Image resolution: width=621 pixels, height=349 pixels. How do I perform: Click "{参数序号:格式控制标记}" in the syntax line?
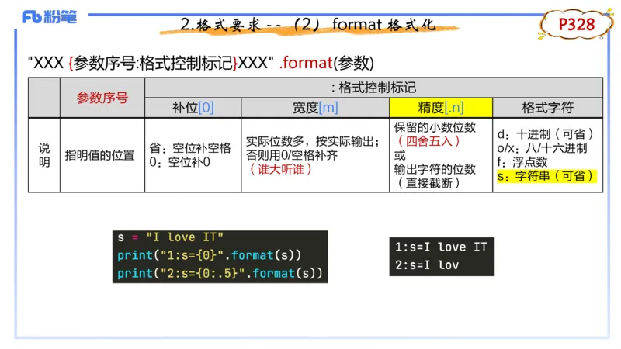click(153, 63)
